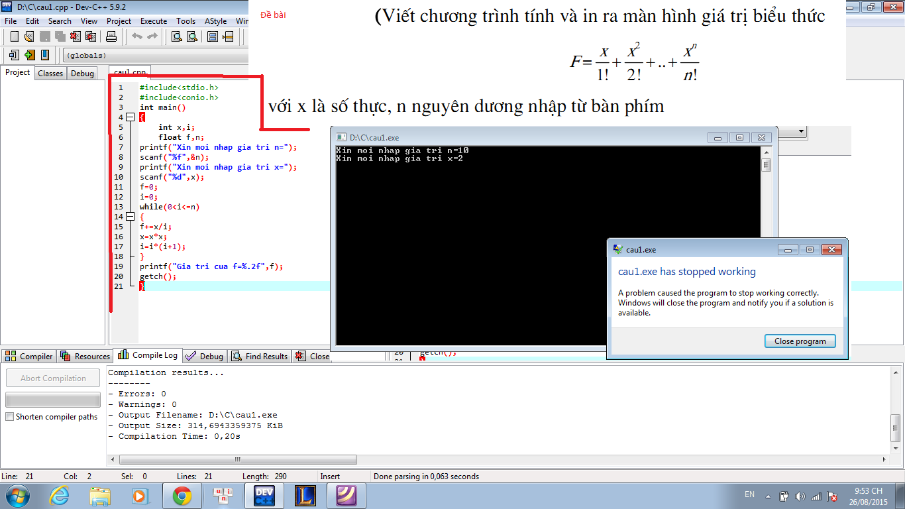Switch to the Find Results tab

(x=259, y=356)
